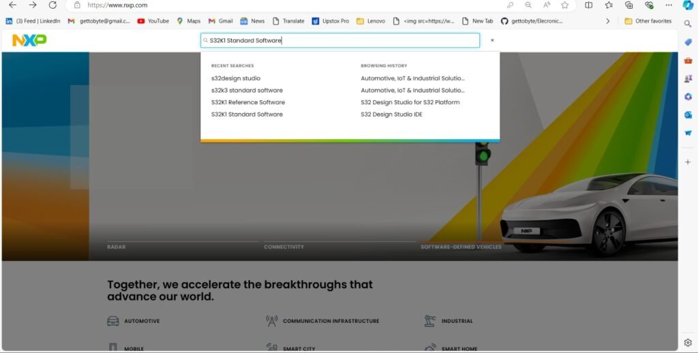Screen dimensions: 698x353
Task: Open the Gmail bookmark
Action: (221, 21)
